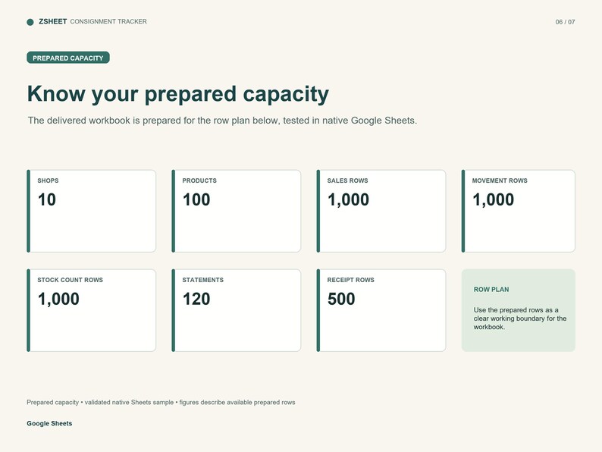Click the 06 / 07 page indicator

point(565,22)
